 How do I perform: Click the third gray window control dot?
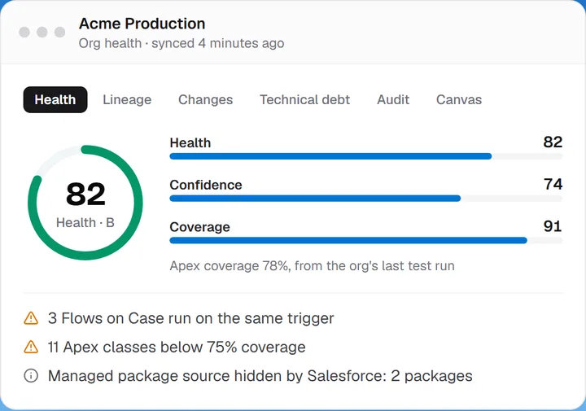pos(59,32)
